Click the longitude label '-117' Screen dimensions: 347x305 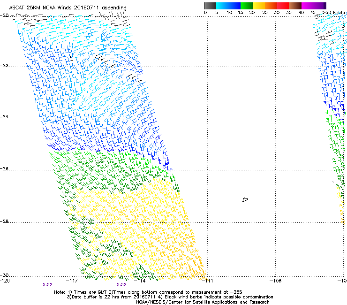[72, 281]
